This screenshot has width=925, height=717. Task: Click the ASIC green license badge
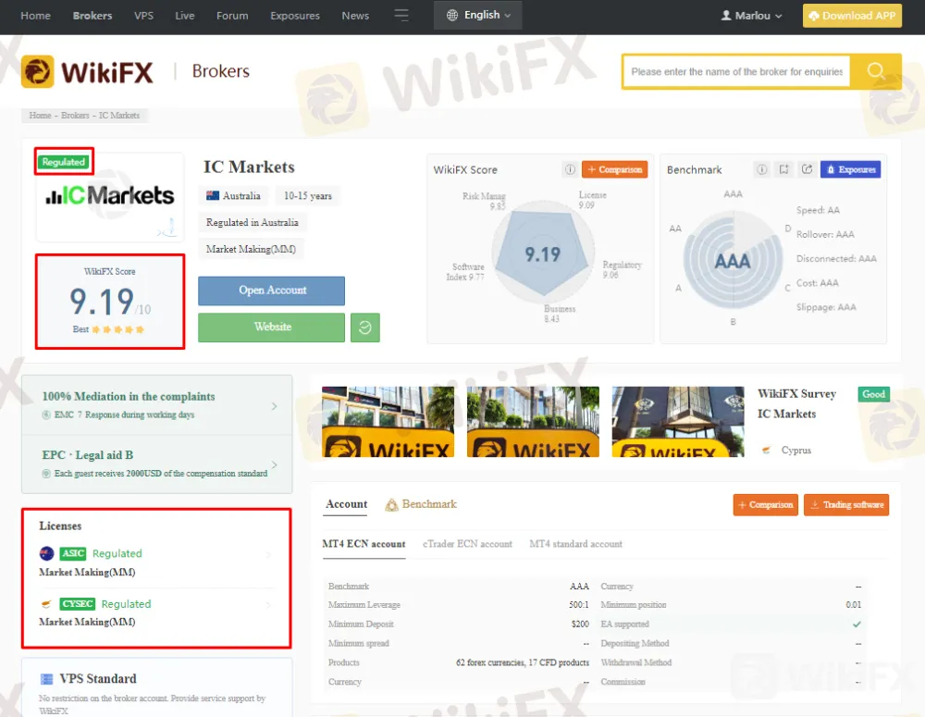point(73,553)
